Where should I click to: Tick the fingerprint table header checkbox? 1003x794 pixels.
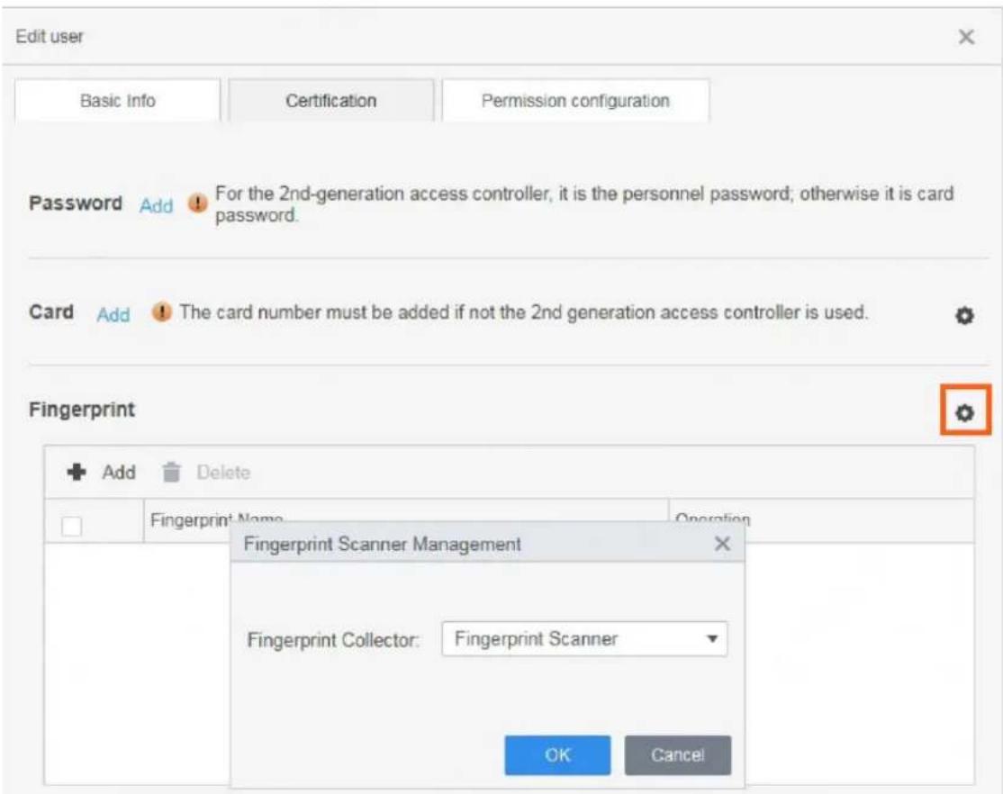click(72, 526)
